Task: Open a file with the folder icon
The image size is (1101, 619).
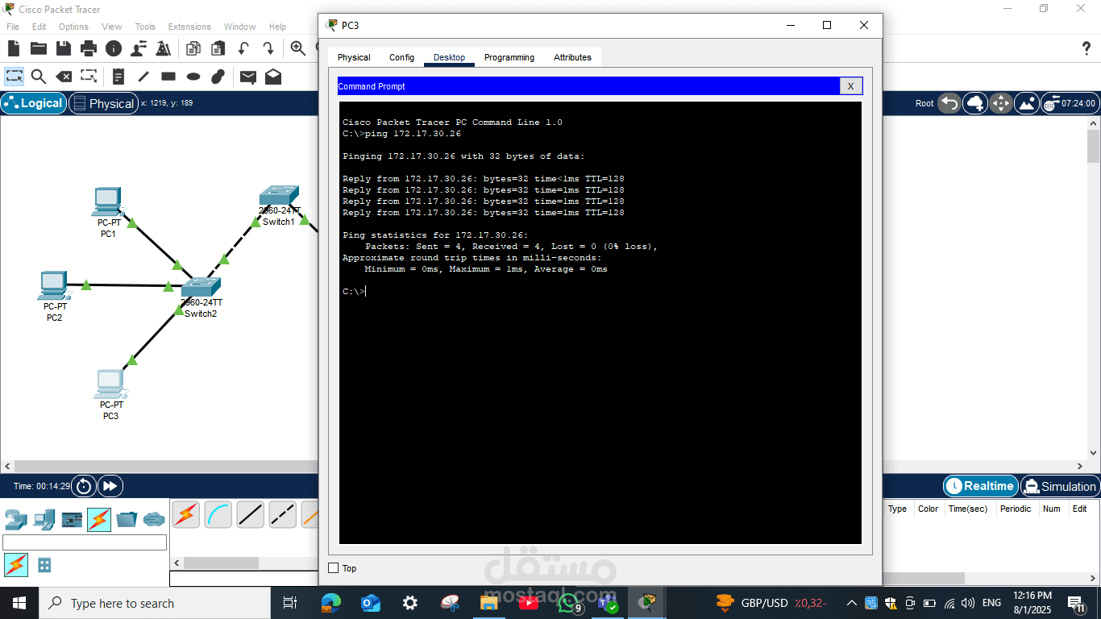Action: pos(39,48)
